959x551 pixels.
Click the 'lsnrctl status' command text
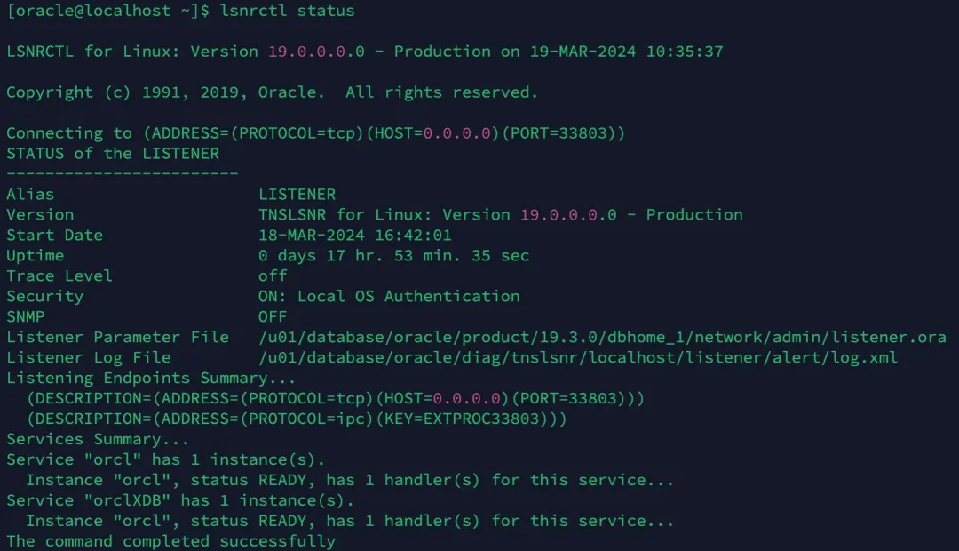[287, 11]
